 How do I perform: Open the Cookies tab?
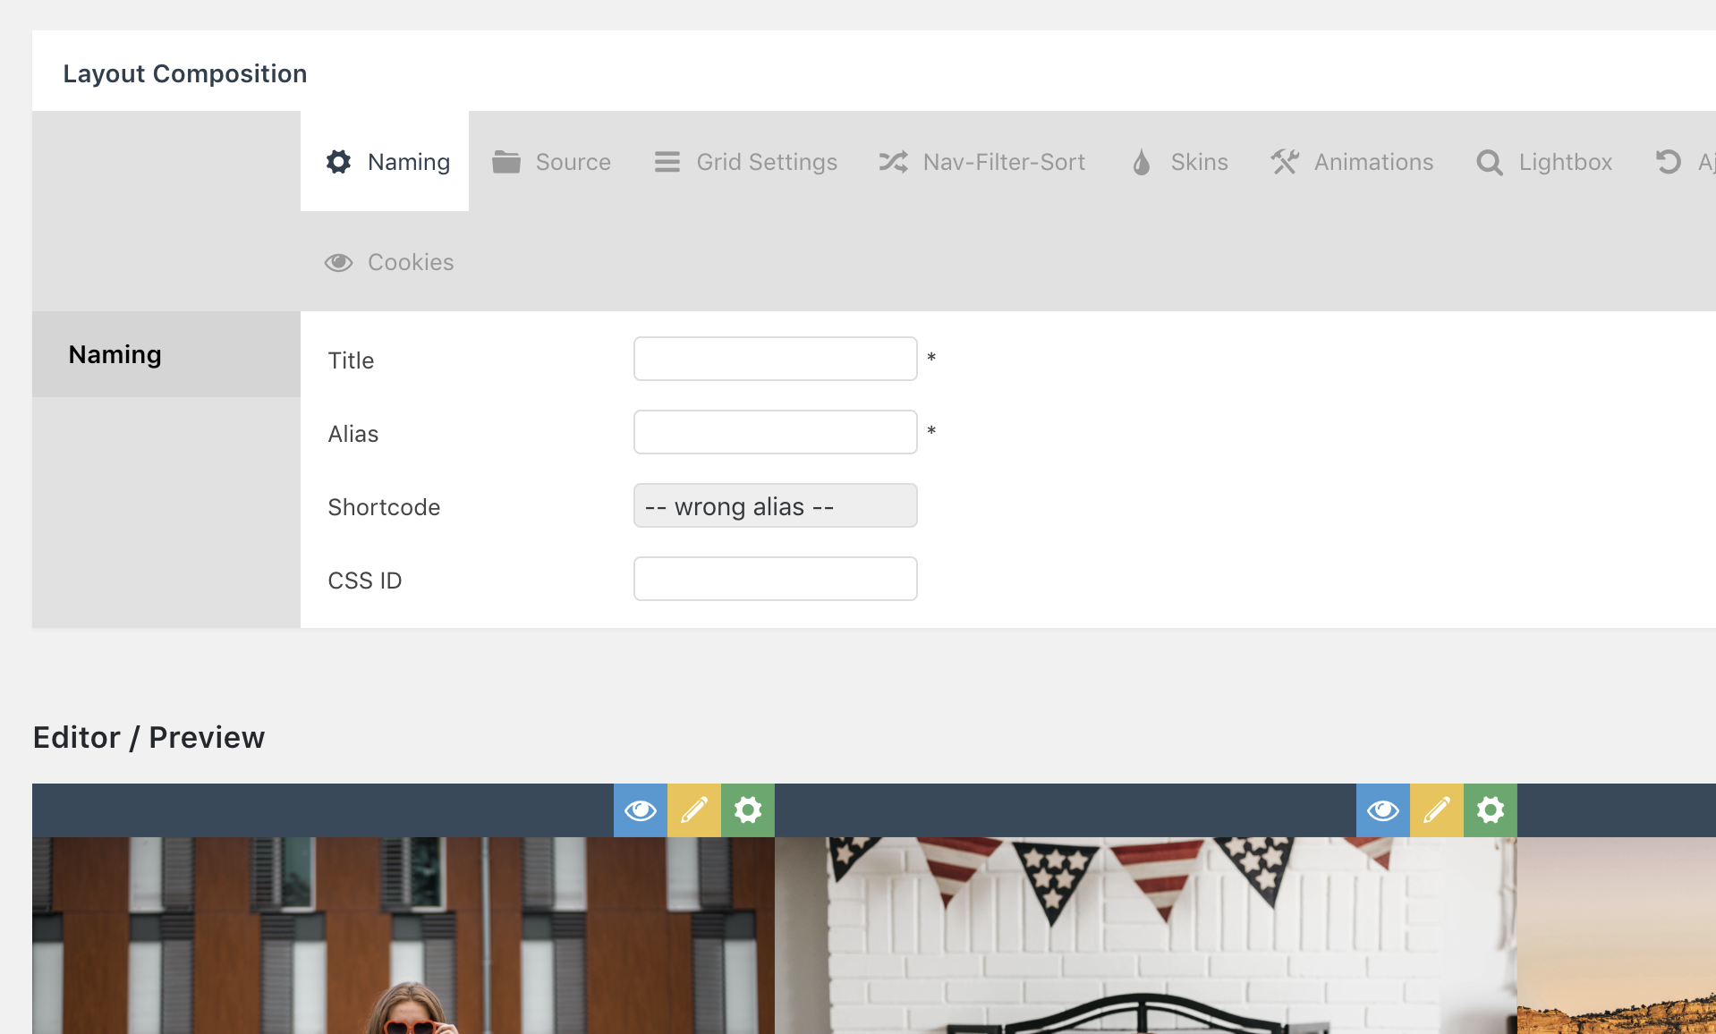[389, 262]
